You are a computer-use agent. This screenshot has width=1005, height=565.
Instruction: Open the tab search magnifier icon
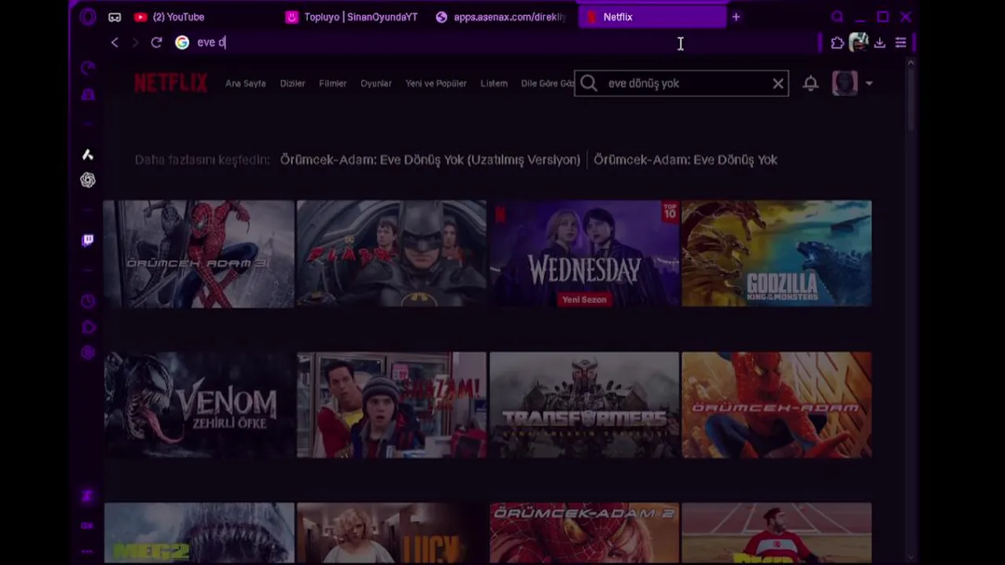point(837,16)
